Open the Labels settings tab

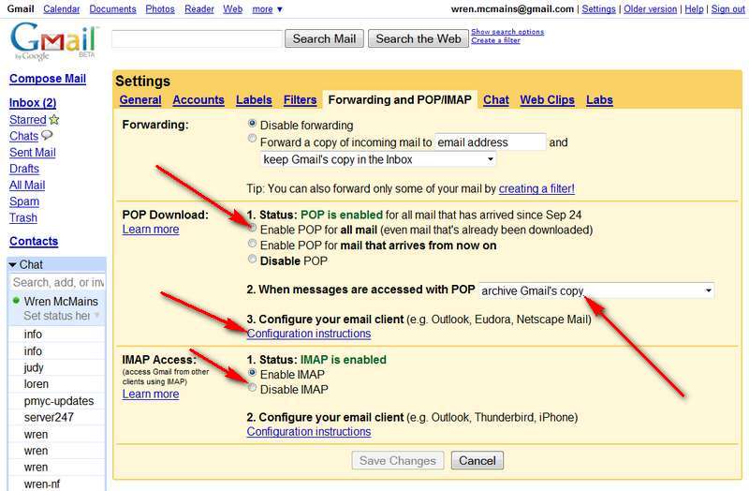coord(254,100)
